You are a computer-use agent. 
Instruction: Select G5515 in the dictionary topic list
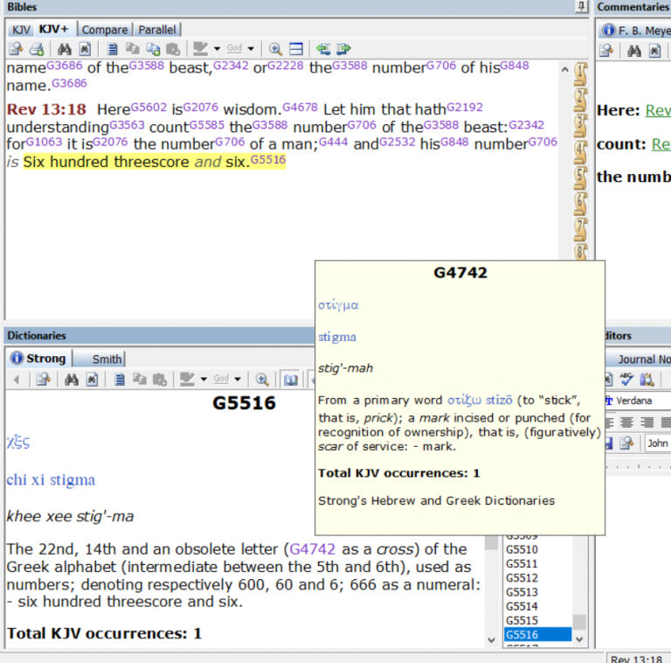(x=522, y=620)
